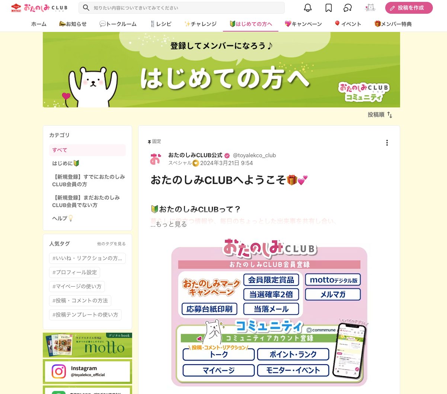Open the user profile avatar icon

click(370, 7)
